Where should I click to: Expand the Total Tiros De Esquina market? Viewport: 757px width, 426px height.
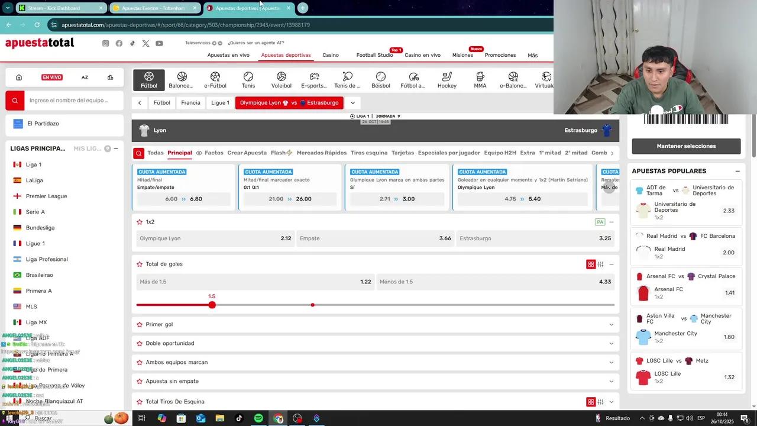(x=611, y=402)
